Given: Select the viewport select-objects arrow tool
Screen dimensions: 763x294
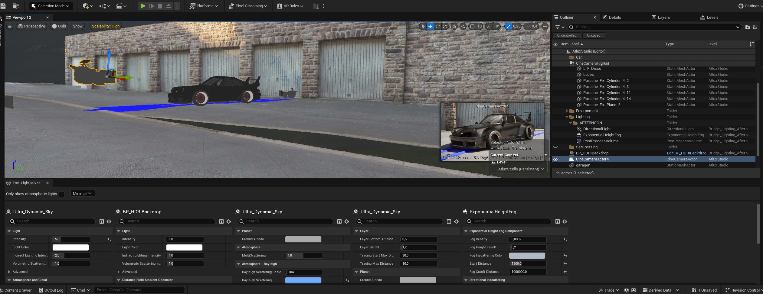Looking at the screenshot, I should (x=423, y=26).
